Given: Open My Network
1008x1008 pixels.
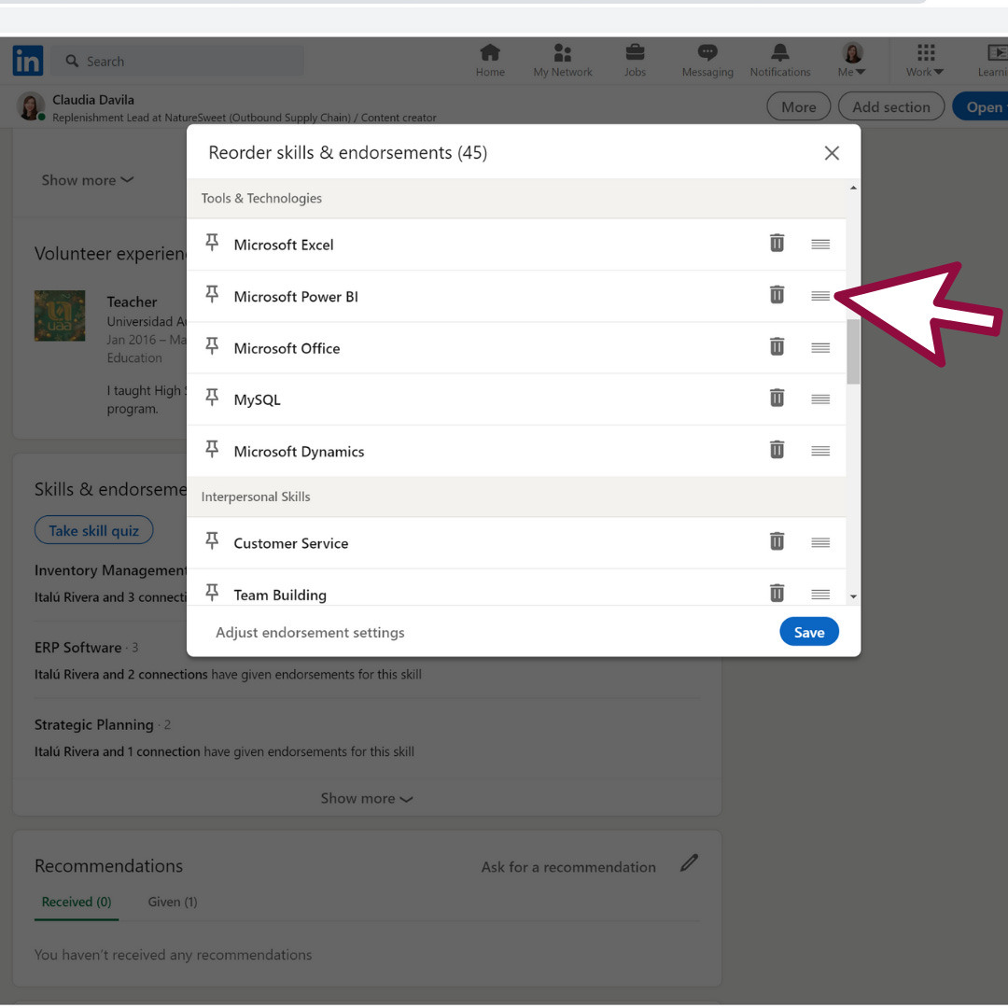Looking at the screenshot, I should click(563, 61).
